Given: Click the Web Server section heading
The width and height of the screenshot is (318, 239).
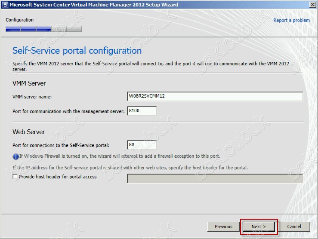Looking at the screenshot, I should (28, 132).
